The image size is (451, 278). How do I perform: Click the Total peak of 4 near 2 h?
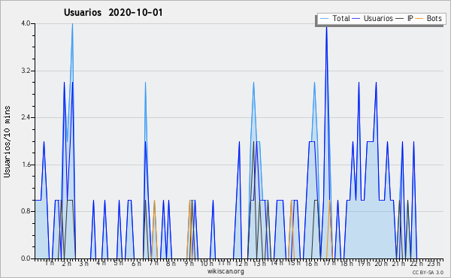point(72,24)
